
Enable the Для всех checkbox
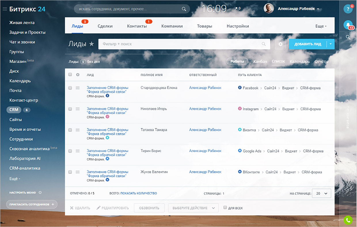(x=225, y=207)
